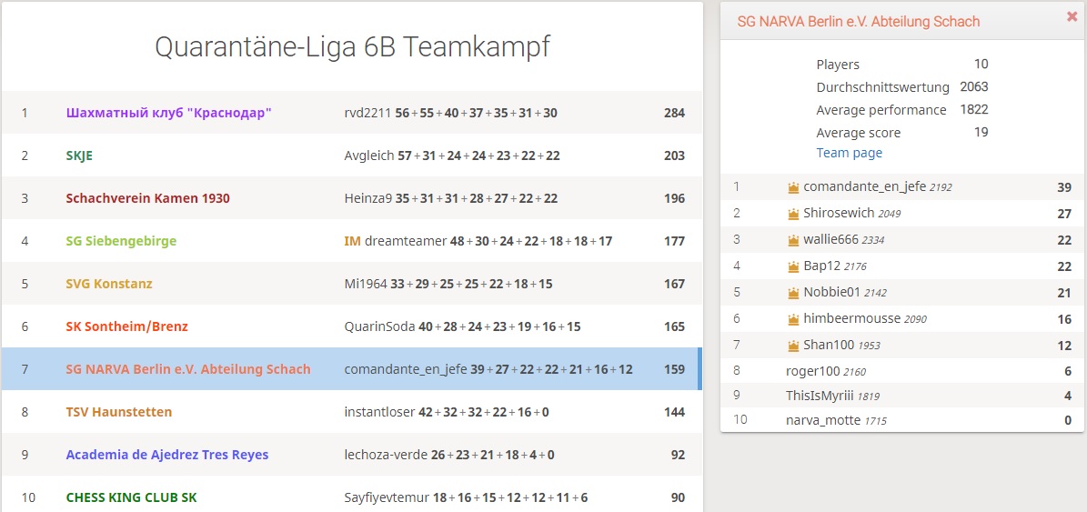1087x512 pixels.
Task: Open Academia de Ajedrez Tres Reyes
Action: click(x=166, y=455)
